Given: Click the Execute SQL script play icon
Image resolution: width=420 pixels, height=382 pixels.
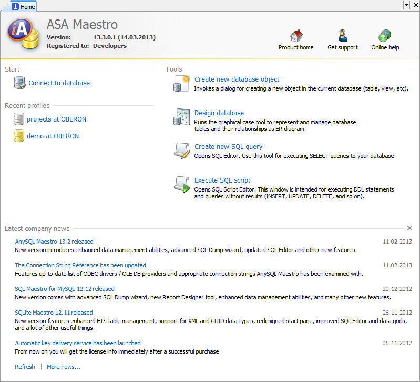Looking at the screenshot, I should click(x=181, y=185).
